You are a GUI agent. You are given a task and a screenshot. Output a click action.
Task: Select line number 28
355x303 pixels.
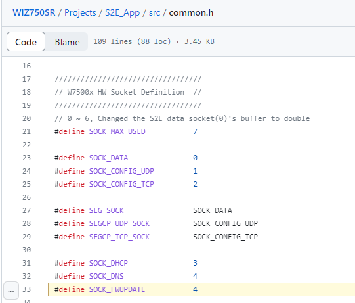(26, 224)
